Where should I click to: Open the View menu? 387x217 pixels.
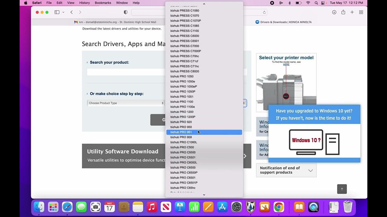71,3
